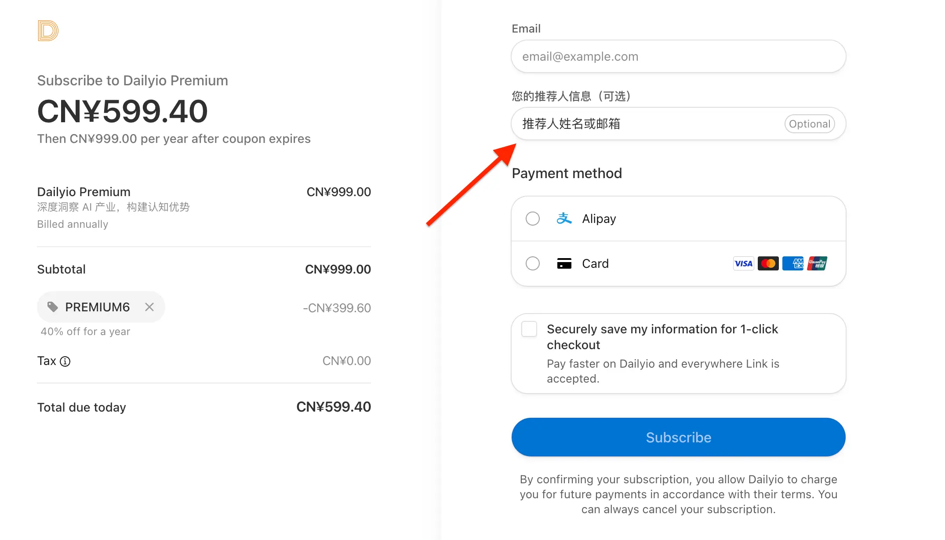Click the Dailyio logo icon
The image size is (945, 540).
click(48, 31)
